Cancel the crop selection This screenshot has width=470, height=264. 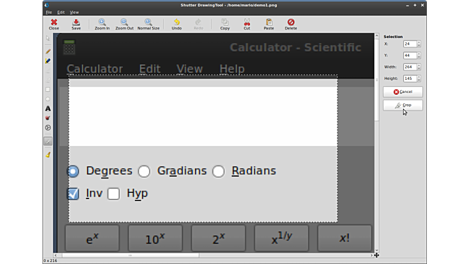pos(402,92)
